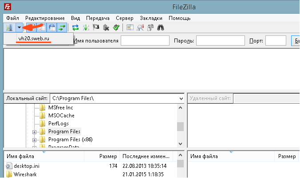Toggle remote directory tree display icon
Screen dimensions: 300x178
click(52, 28)
